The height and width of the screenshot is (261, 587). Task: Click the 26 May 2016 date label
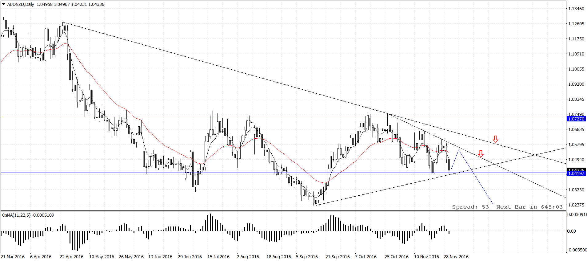[131, 257]
